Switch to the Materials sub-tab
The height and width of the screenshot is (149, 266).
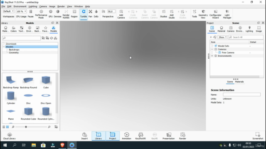(x=239, y=82)
